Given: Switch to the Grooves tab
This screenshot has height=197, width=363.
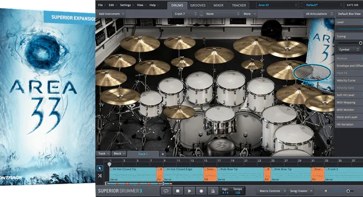Looking at the screenshot, I should [198, 5].
